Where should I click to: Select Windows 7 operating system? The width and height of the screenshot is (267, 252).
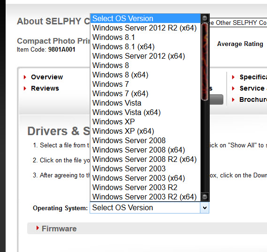point(145,84)
